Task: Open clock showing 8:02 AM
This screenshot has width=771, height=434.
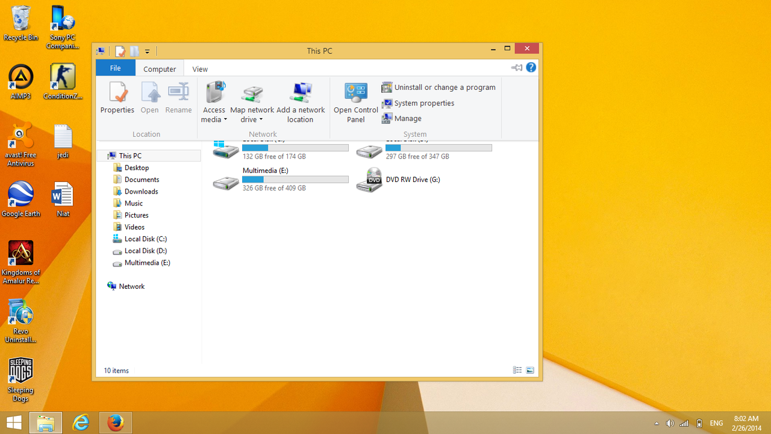Action: (x=746, y=423)
